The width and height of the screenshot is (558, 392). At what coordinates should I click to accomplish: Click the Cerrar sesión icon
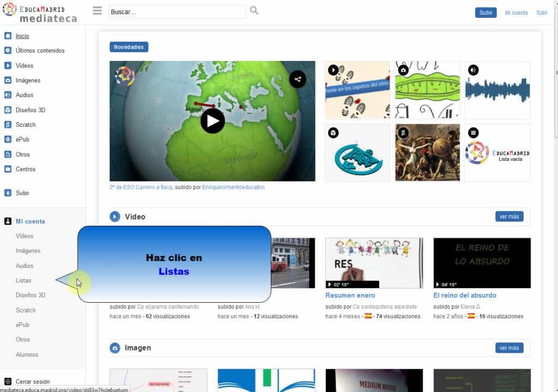[8, 382]
